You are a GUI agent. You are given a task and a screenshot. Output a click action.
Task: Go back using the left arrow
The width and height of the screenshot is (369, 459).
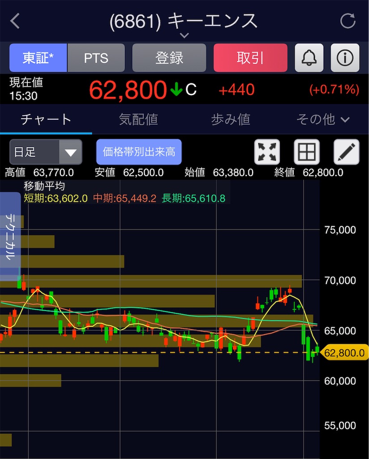(15, 21)
